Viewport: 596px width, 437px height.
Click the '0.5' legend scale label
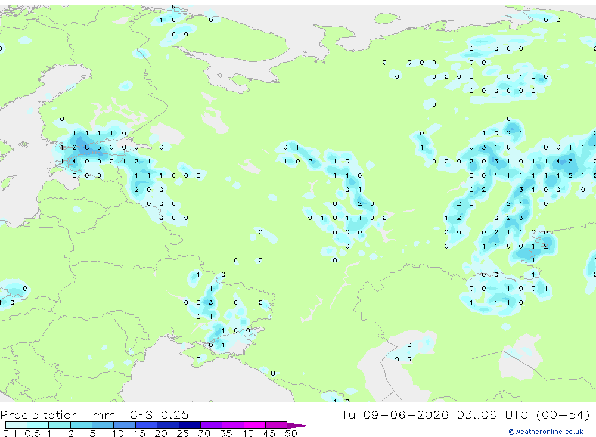pos(32,433)
